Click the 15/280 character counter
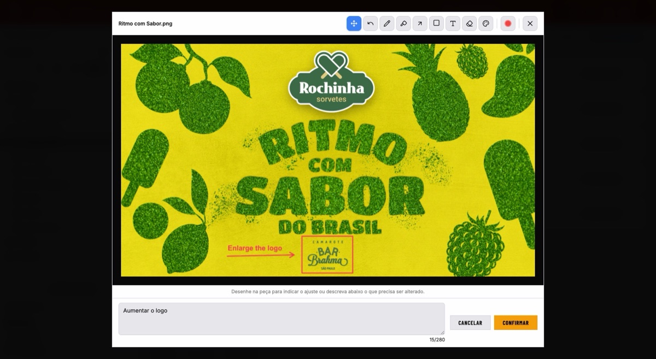The width and height of the screenshot is (656, 359). tap(437, 340)
